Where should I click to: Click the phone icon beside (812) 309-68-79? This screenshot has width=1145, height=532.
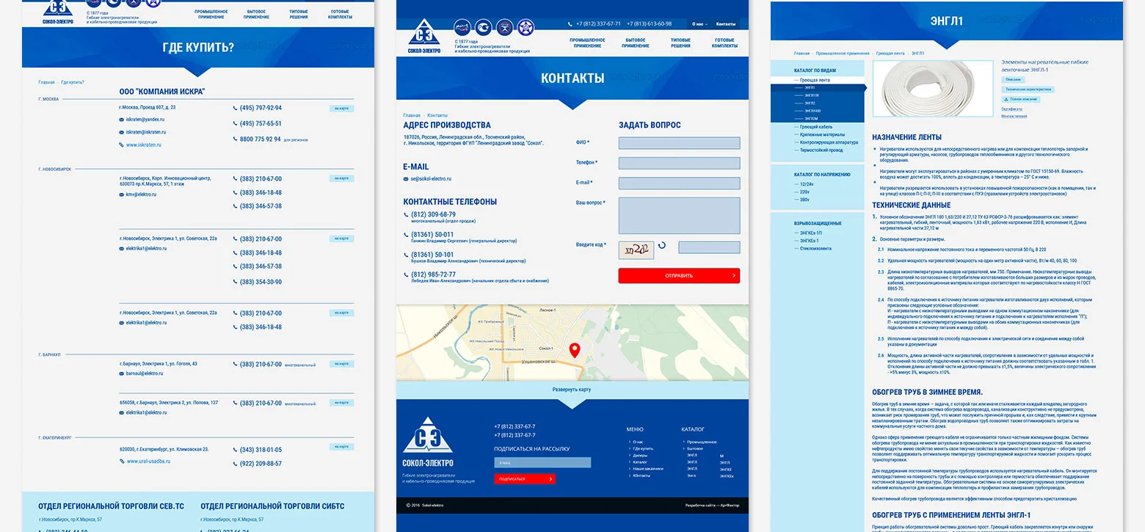(x=406, y=215)
